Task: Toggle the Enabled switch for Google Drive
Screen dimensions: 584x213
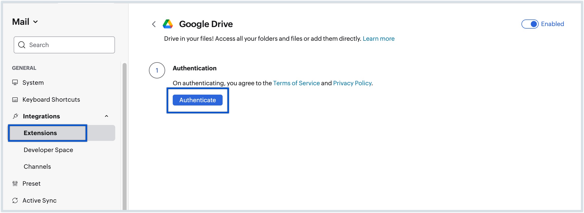Action: pyautogui.click(x=530, y=24)
